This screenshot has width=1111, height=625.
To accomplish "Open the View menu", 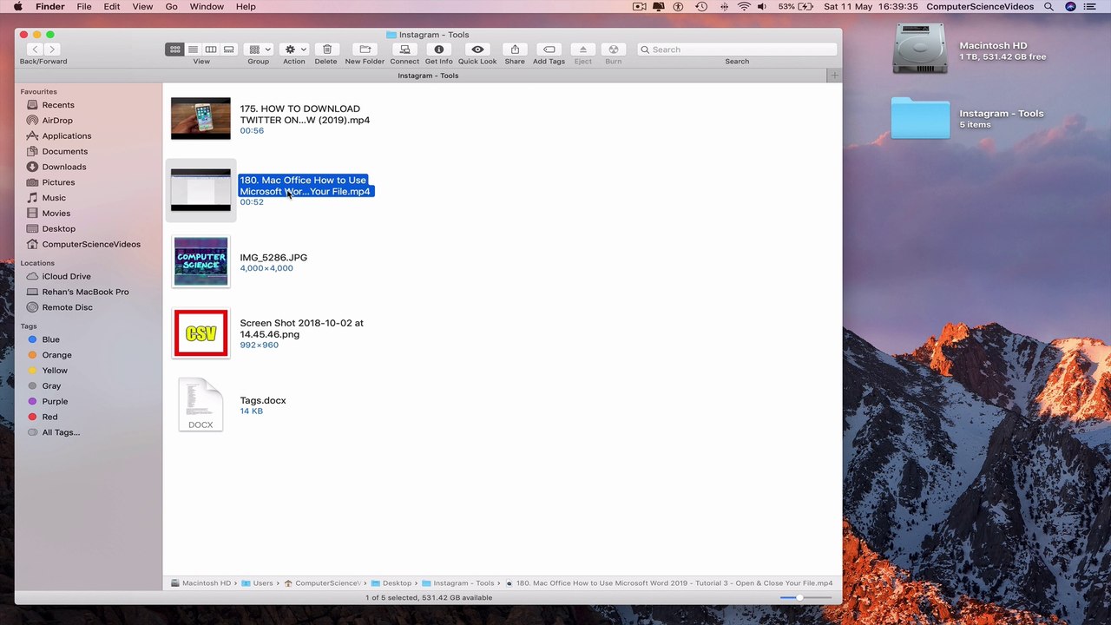I will (142, 7).
